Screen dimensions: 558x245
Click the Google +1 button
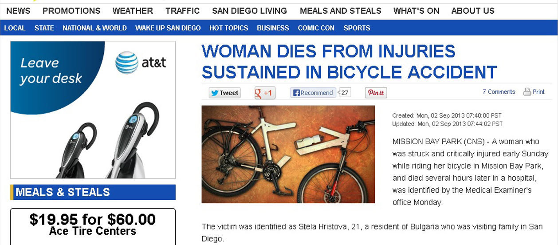point(264,93)
